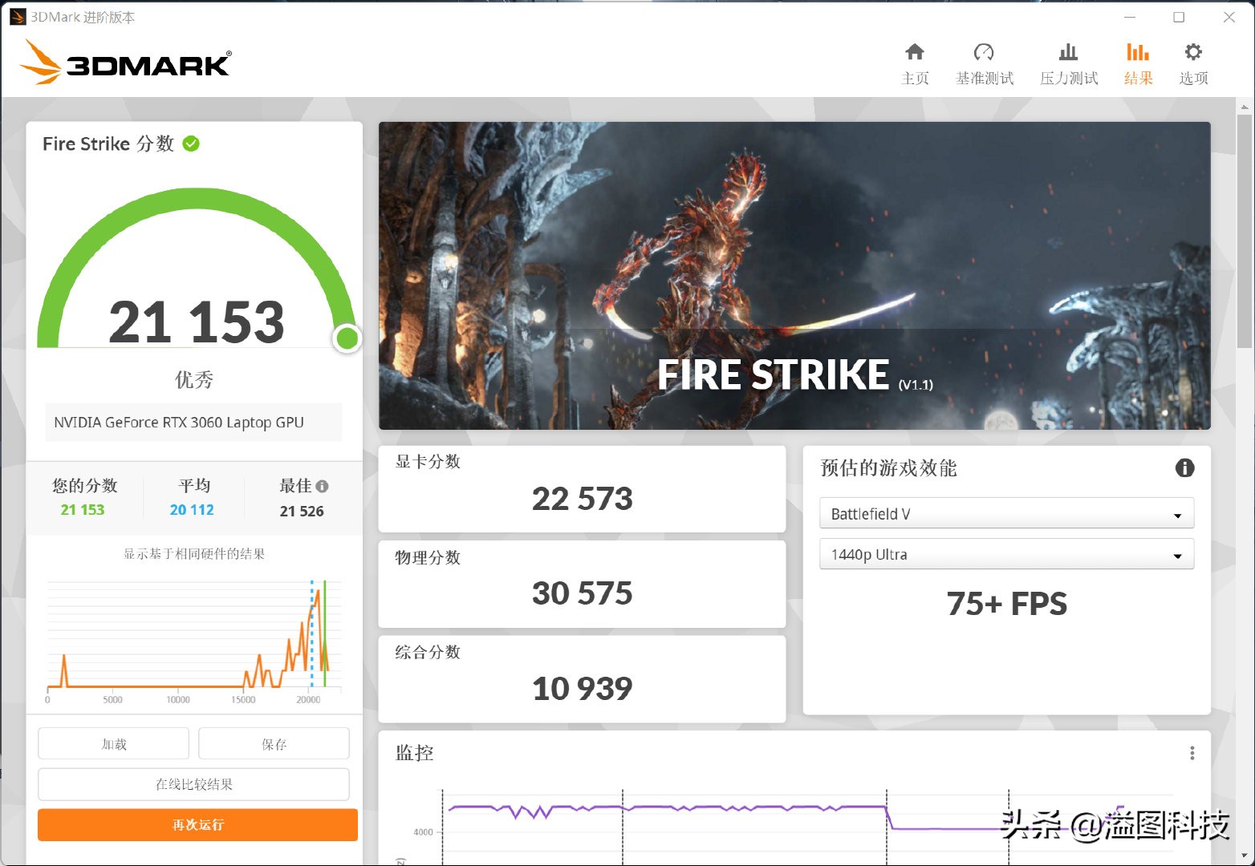Click the main score 21 153
Screen dimensions: 1255x866
(197, 322)
